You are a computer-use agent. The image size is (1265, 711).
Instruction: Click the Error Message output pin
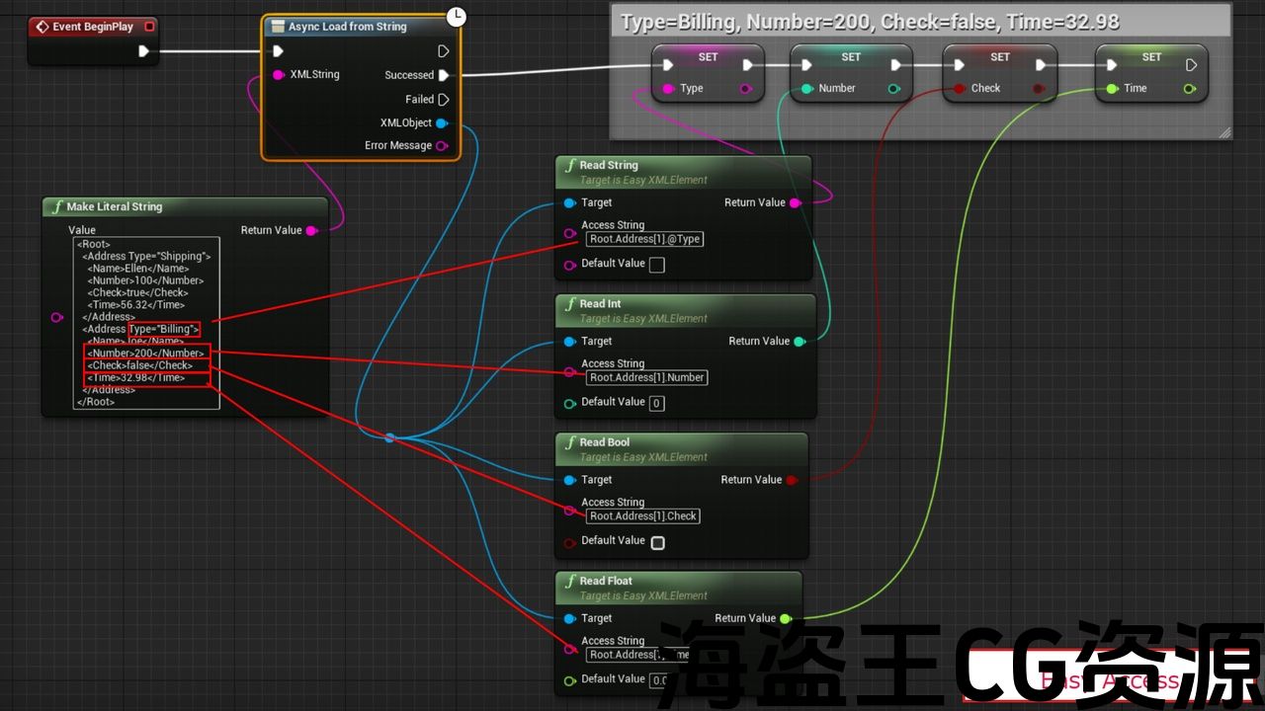(442, 146)
